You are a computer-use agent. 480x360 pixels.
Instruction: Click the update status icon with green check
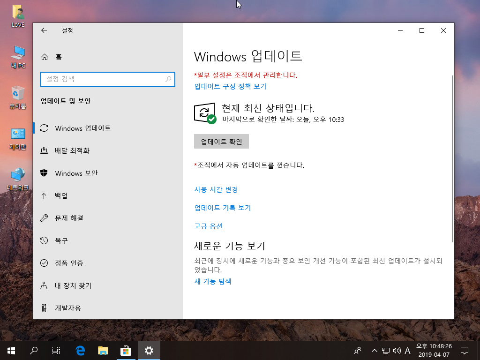(x=205, y=113)
